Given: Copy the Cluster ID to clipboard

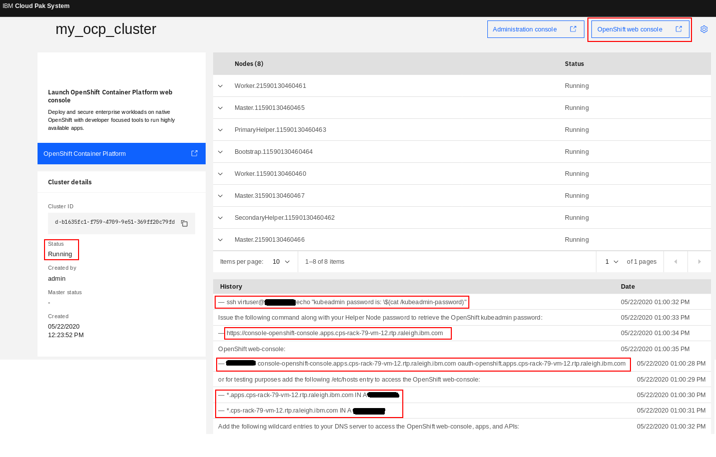Looking at the screenshot, I should click(184, 223).
